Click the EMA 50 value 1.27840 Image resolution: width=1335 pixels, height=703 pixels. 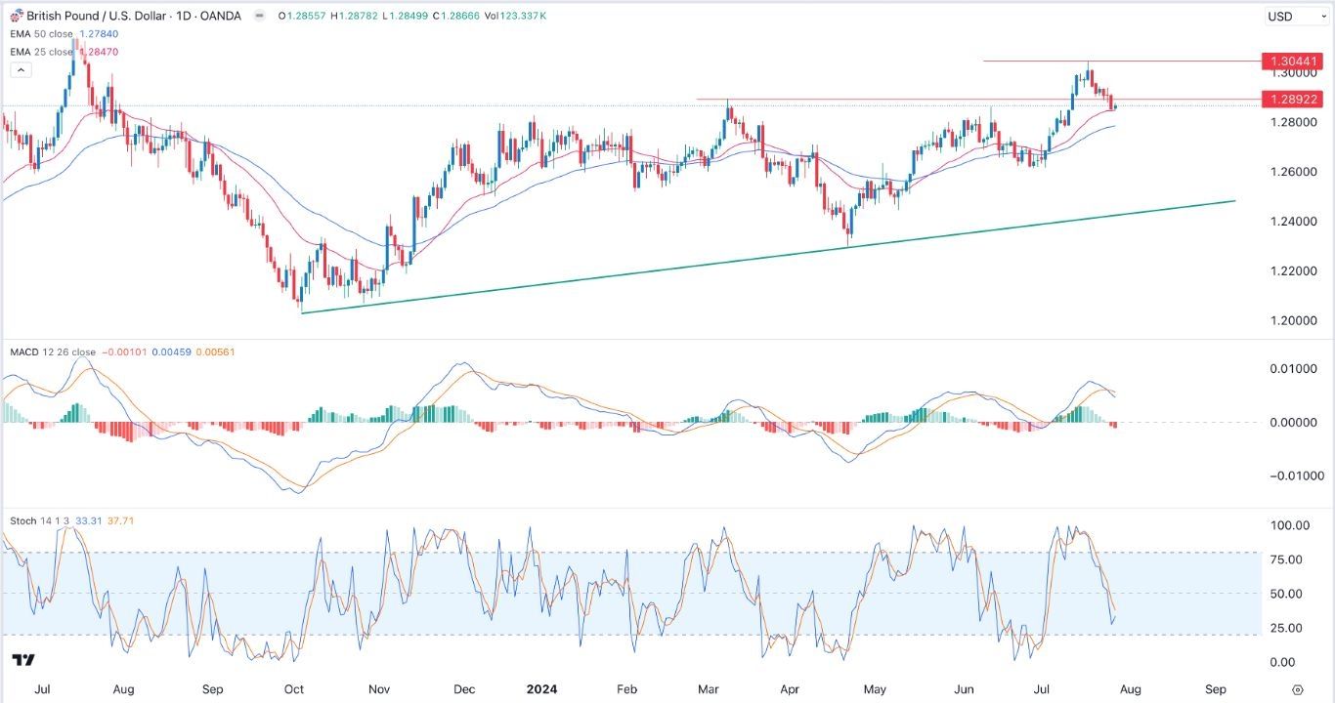pos(98,34)
